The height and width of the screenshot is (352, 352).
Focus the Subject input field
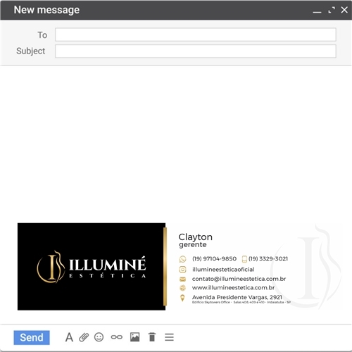tap(196, 51)
